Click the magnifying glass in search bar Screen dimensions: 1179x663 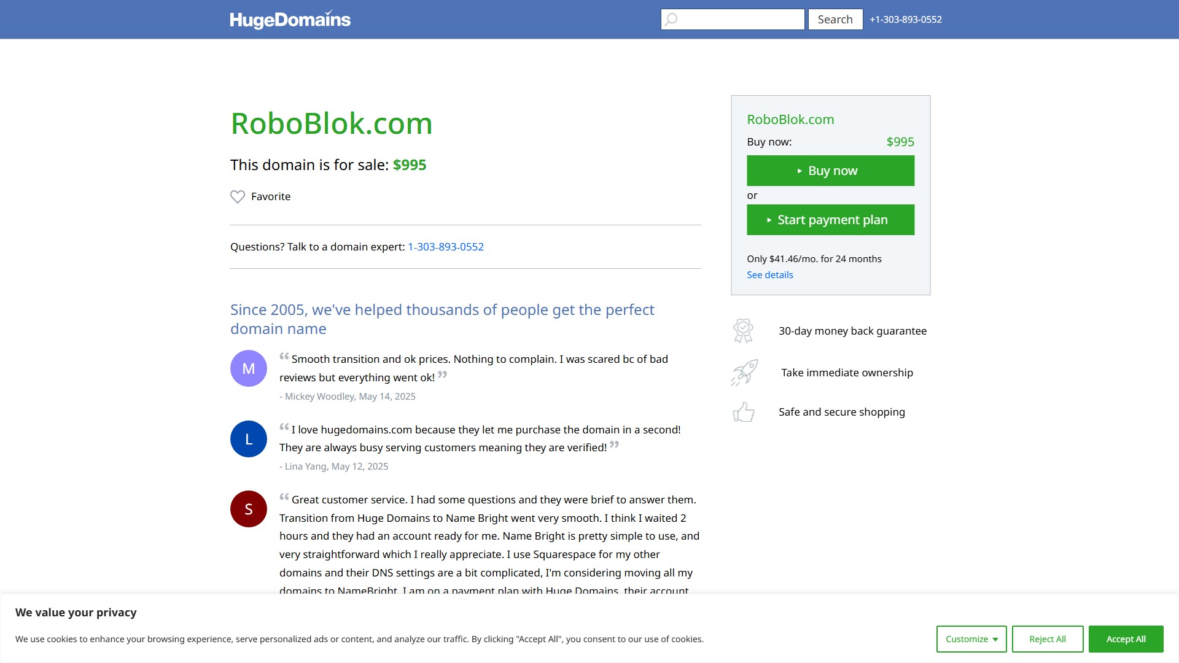(x=671, y=19)
